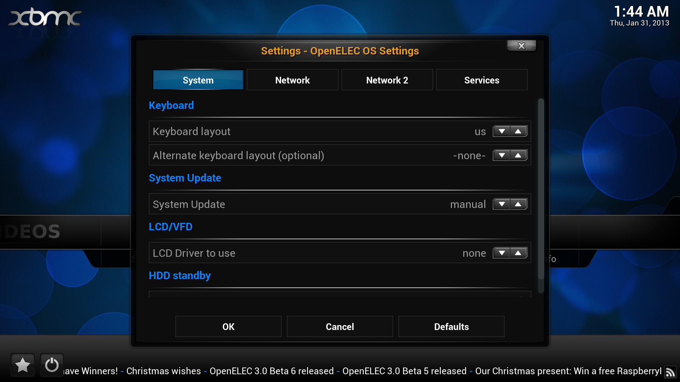Select the Alternate keyboard layout row
The width and height of the screenshot is (680, 382).
340,155
